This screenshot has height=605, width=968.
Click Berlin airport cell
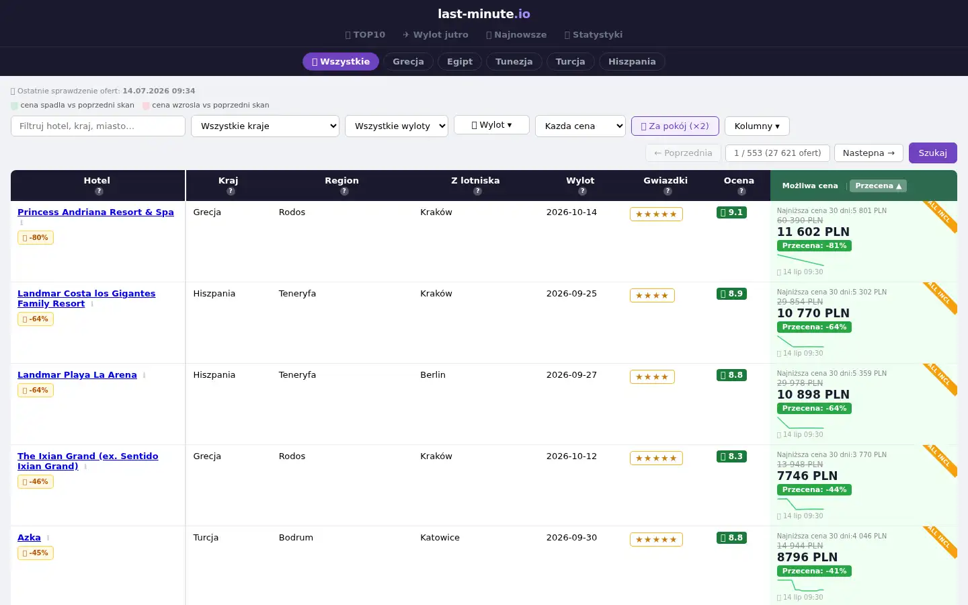click(x=433, y=375)
